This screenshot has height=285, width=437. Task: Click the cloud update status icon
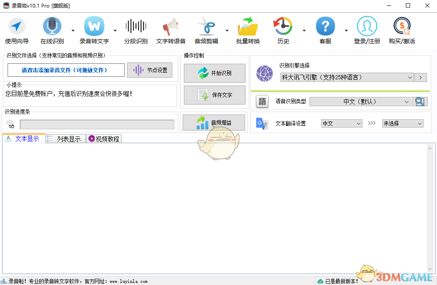[x=320, y=281]
